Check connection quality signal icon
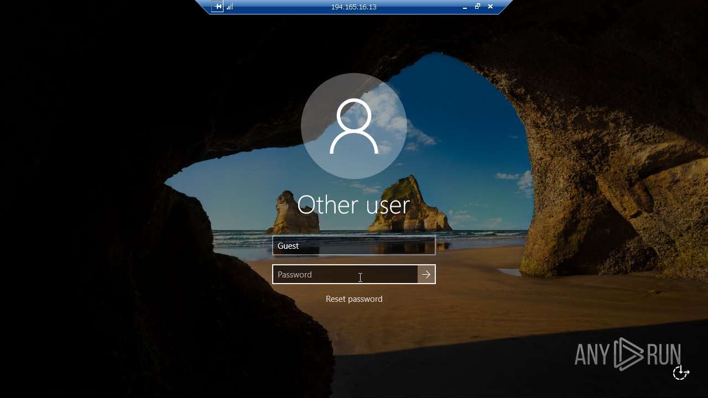The width and height of the screenshot is (708, 398). pyautogui.click(x=230, y=7)
